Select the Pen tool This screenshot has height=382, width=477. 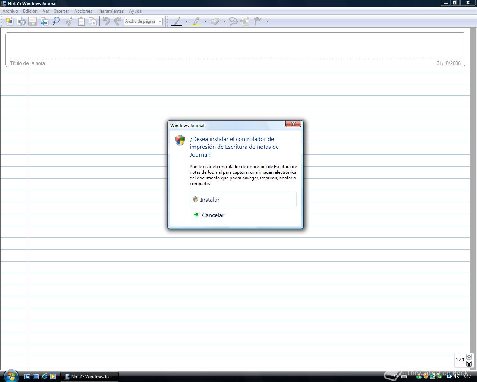(x=177, y=21)
